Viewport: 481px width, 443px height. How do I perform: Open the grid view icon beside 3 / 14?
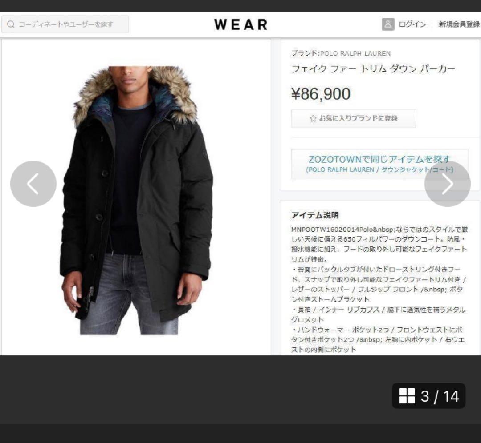(407, 396)
